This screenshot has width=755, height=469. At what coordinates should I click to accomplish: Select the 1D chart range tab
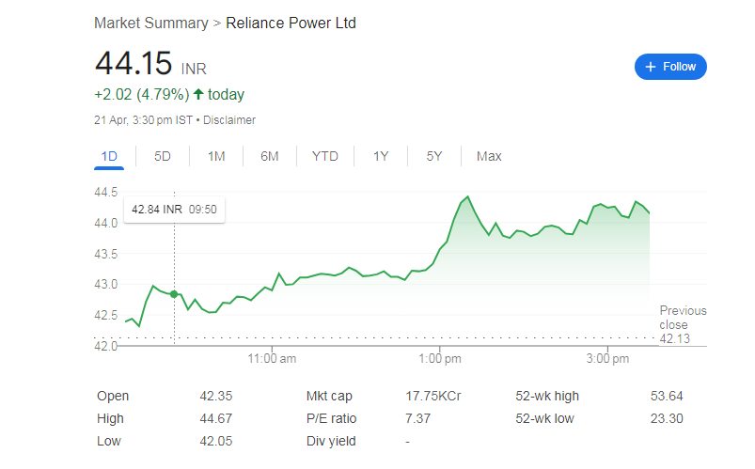pos(109,157)
